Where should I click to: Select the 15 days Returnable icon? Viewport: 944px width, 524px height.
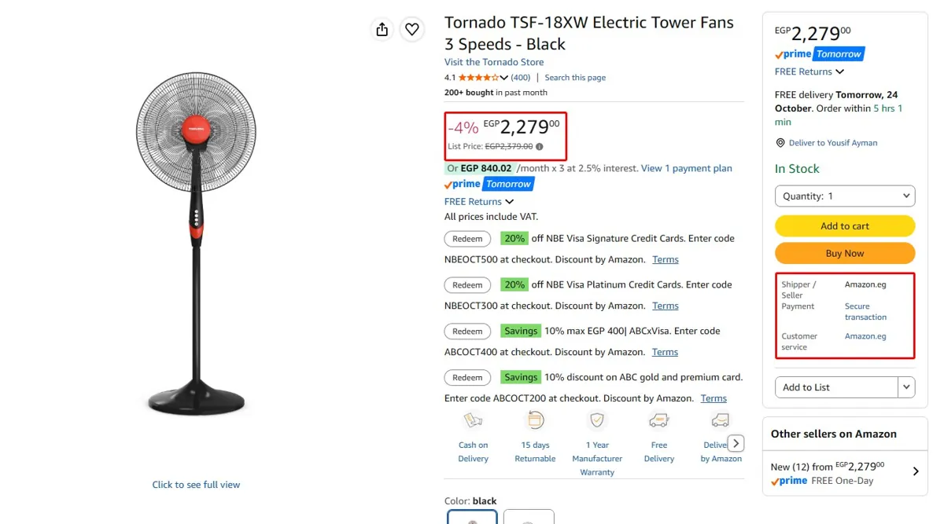[535, 420]
